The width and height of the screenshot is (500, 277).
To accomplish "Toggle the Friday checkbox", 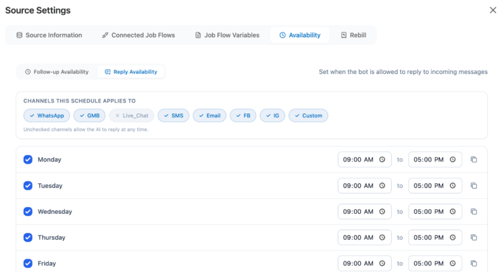I will coord(28,263).
